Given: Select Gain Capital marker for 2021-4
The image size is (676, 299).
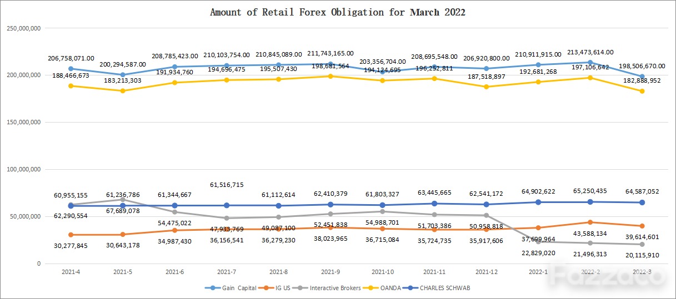Looking at the screenshot, I should point(71,69).
